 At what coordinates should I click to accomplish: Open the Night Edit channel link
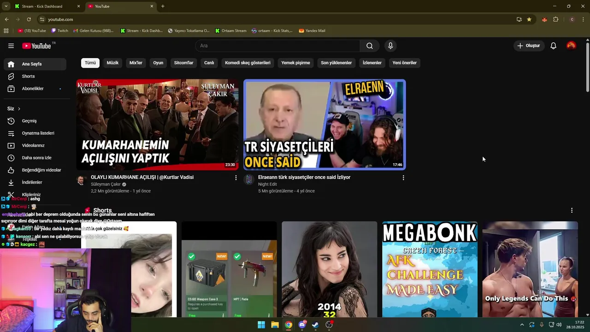coord(267,184)
